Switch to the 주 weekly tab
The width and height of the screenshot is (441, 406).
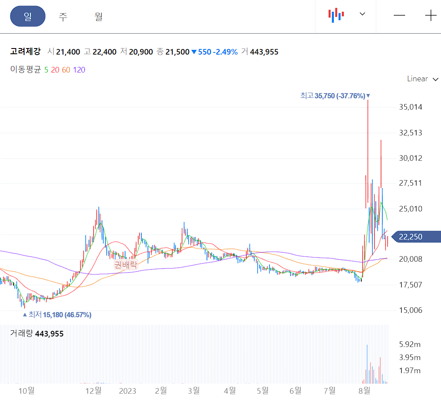(x=63, y=16)
